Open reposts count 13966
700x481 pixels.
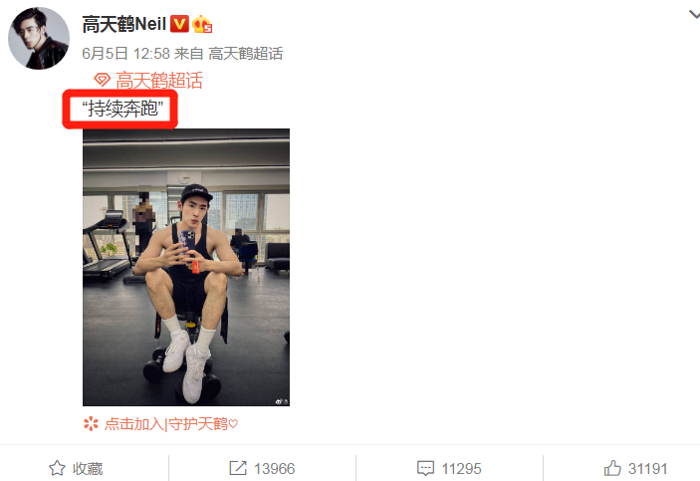274,468
